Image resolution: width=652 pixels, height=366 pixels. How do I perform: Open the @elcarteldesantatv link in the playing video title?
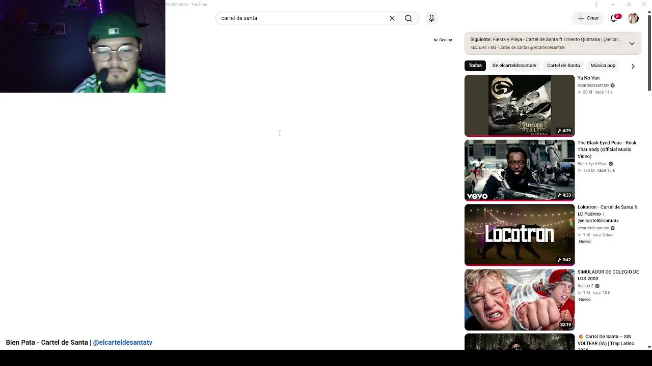pos(123,343)
